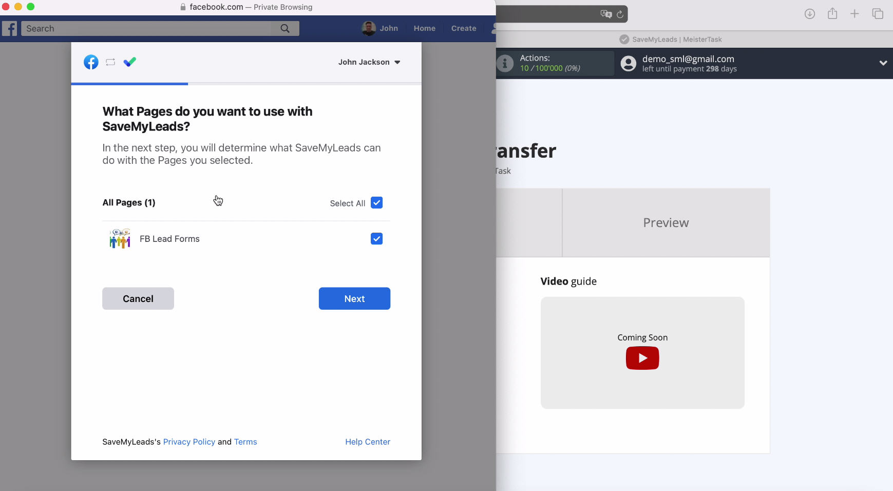893x491 pixels.
Task: Click the SaveMyLeads checkmark logo in dialog
Action: tap(130, 62)
